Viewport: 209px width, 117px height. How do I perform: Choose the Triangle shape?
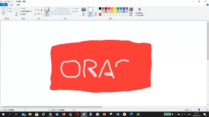[x=68, y=9]
